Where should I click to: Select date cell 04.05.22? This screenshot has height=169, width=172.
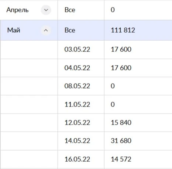77,68
